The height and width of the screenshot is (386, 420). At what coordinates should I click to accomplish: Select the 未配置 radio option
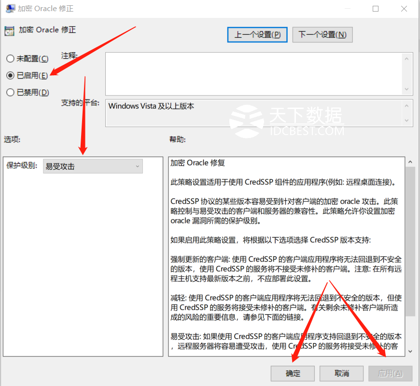tap(10, 58)
